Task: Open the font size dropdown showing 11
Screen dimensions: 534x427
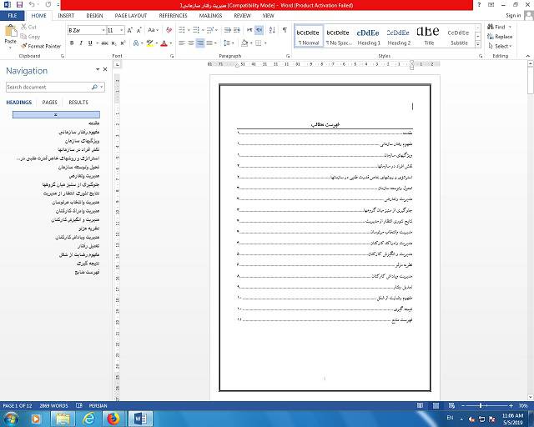Action: pyautogui.click(x=122, y=30)
